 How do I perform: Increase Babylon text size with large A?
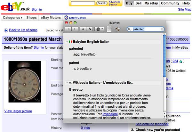pos(90,29)
